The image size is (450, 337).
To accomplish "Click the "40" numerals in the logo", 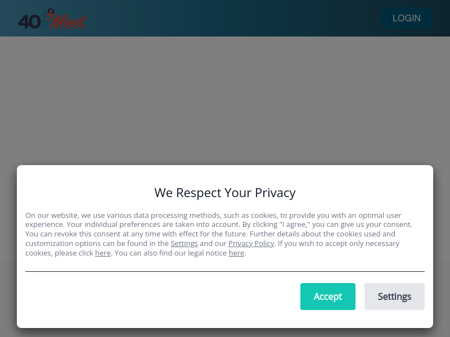I will point(29,22).
